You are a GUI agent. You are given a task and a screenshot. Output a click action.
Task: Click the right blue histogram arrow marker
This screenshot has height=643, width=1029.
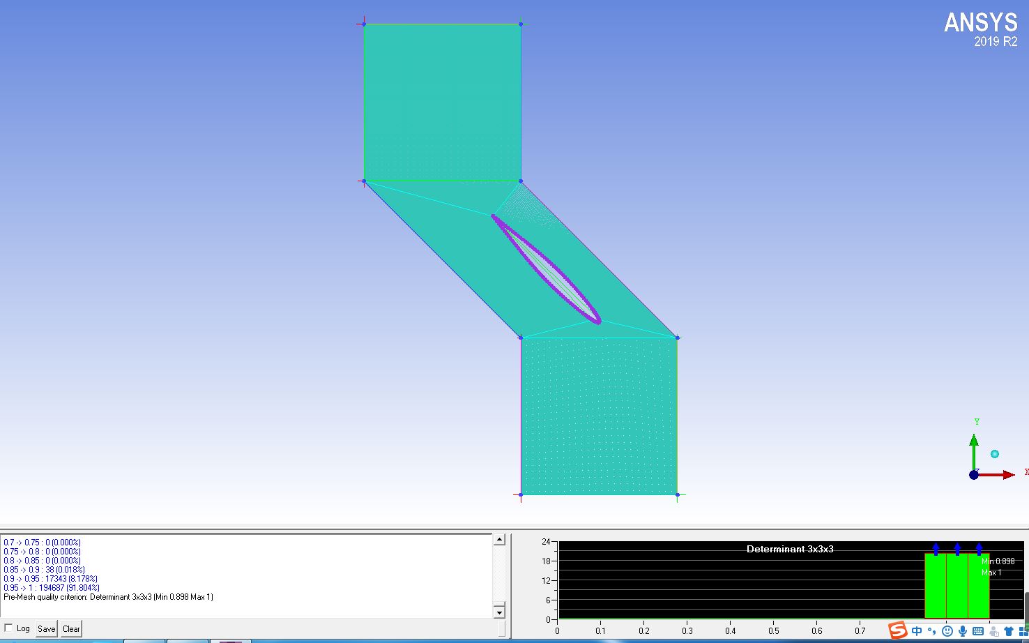pos(979,549)
